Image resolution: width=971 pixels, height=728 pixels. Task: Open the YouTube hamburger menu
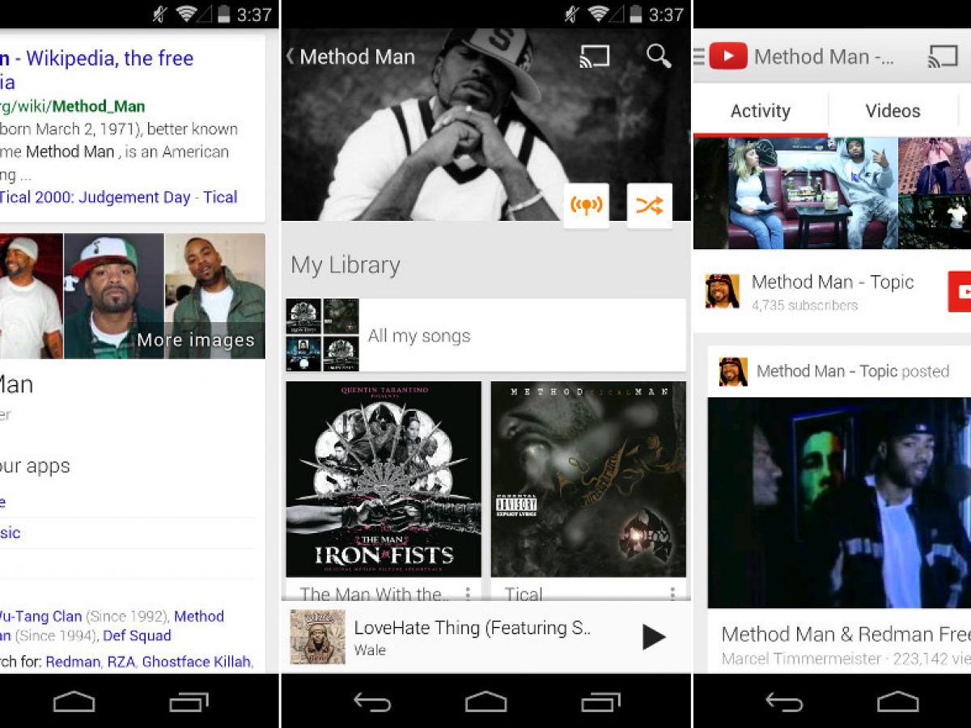pyautogui.click(x=699, y=56)
